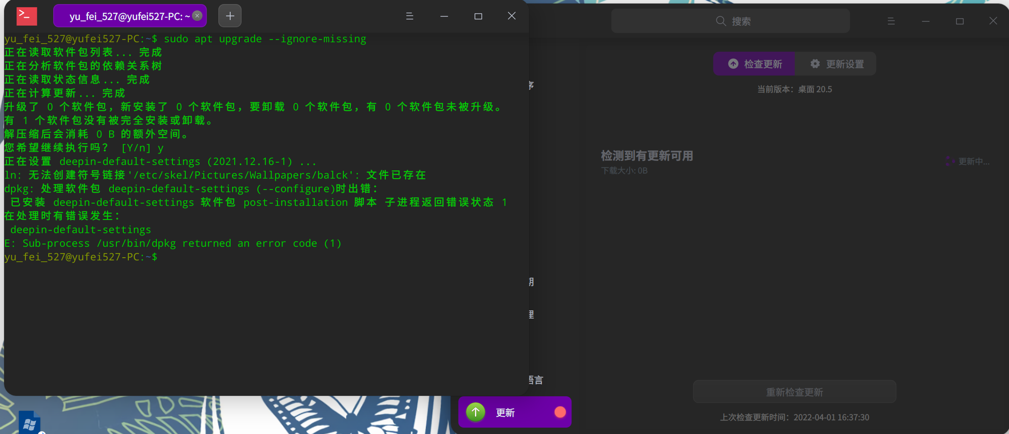Click the 您希望继续执行吗？ [Y/n] y line
Viewport: 1009px width, 434px height.
(x=84, y=148)
